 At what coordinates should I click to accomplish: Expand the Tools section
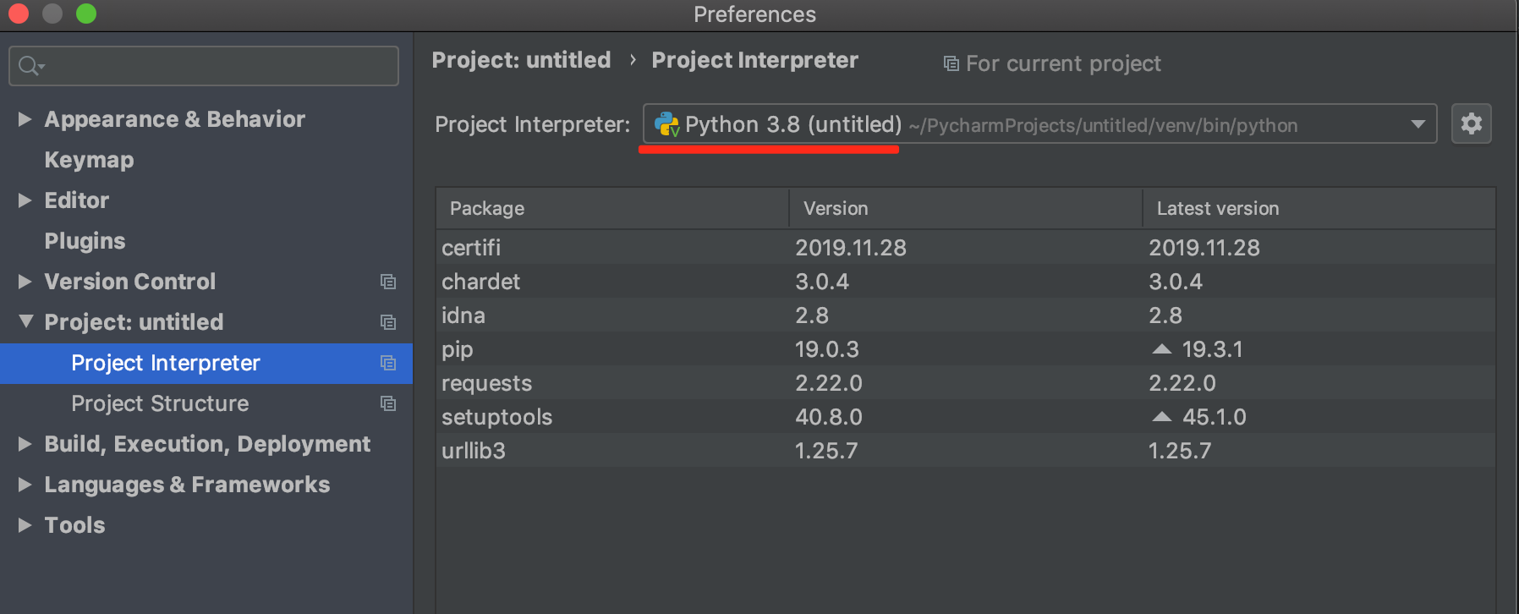(25, 525)
